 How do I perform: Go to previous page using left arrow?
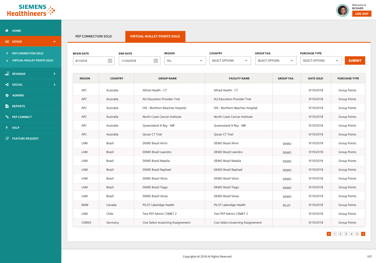329,234
